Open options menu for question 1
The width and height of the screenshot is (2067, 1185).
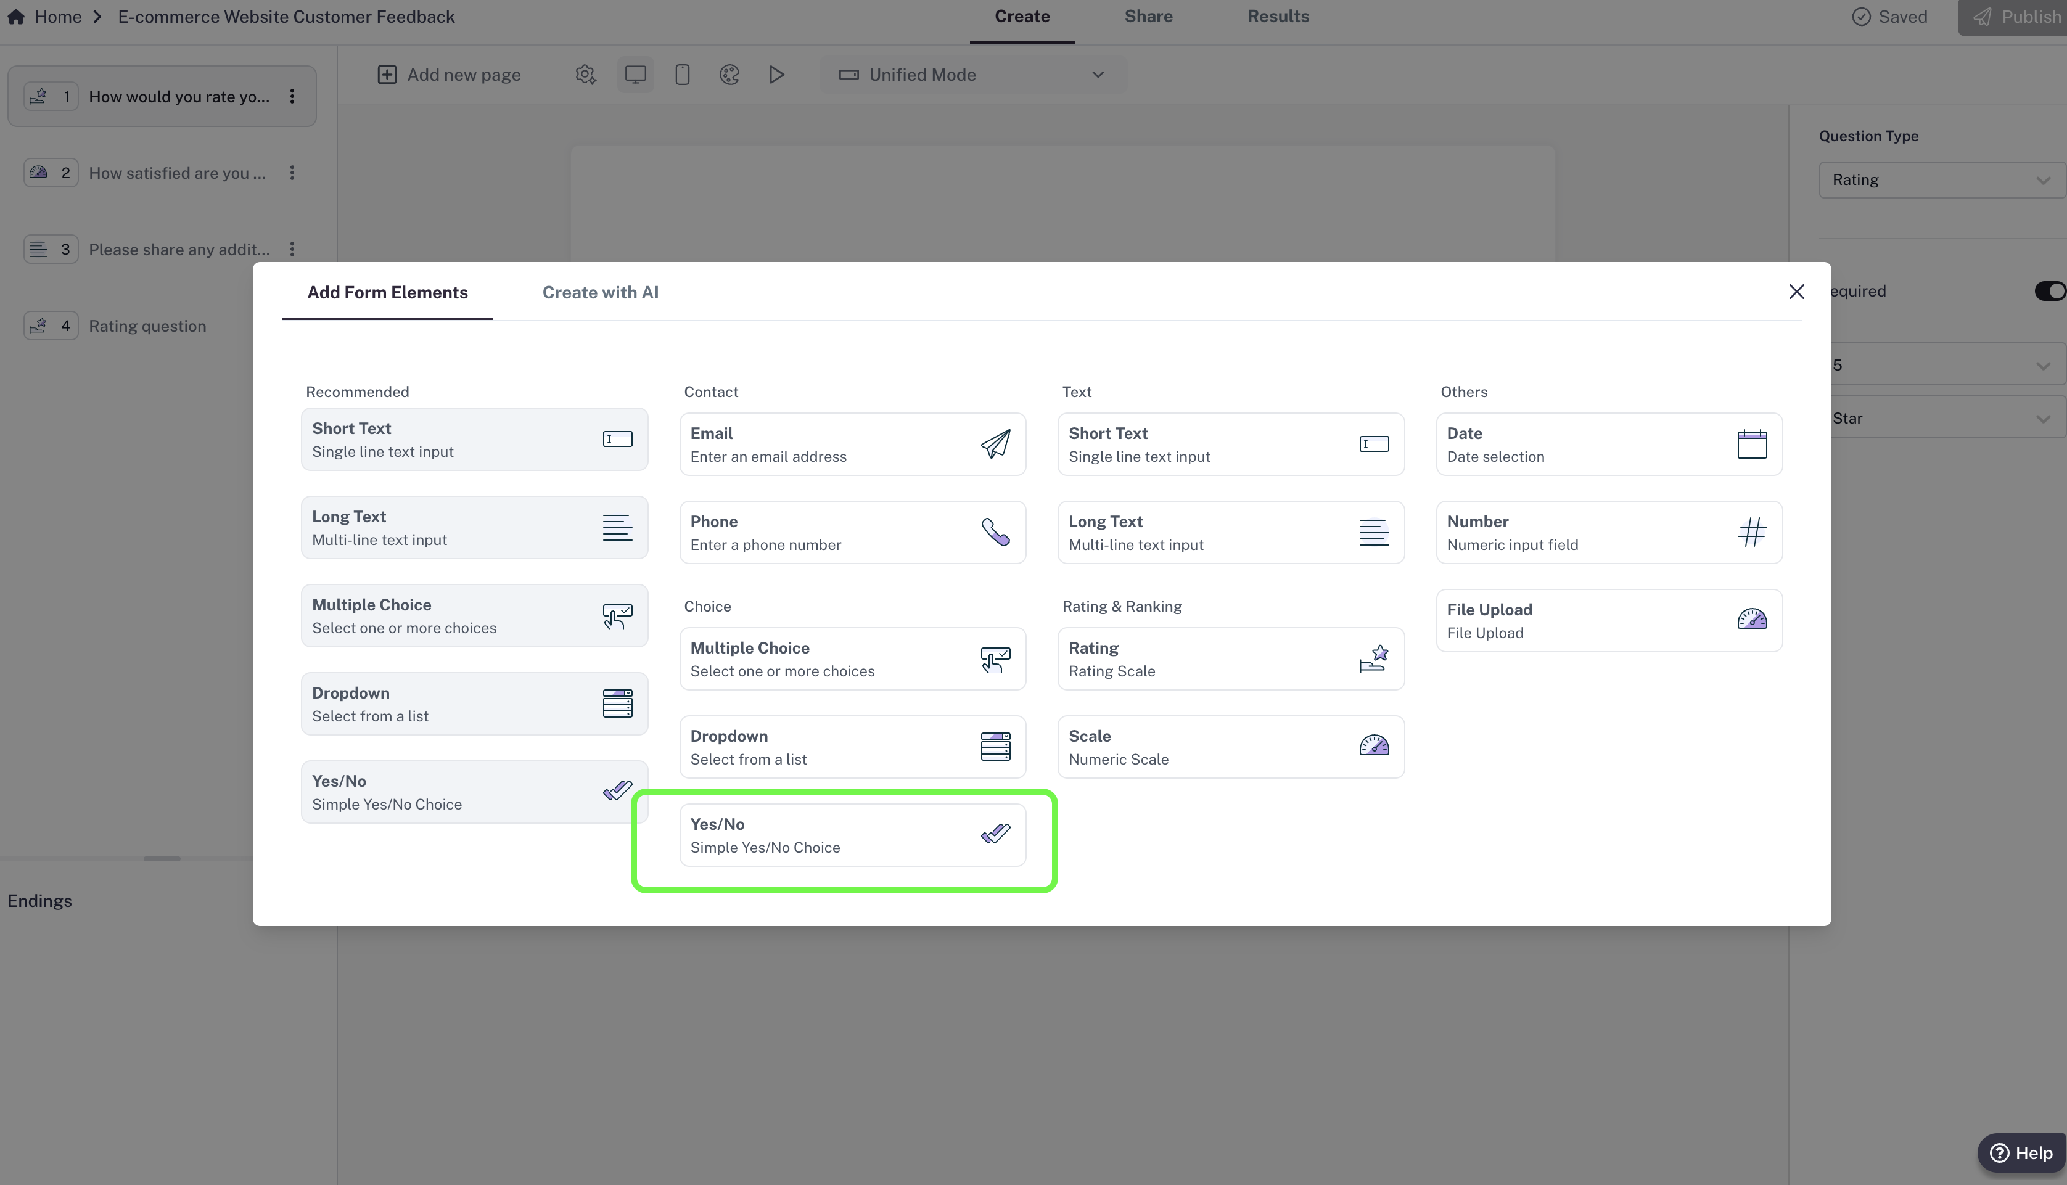tap(292, 97)
